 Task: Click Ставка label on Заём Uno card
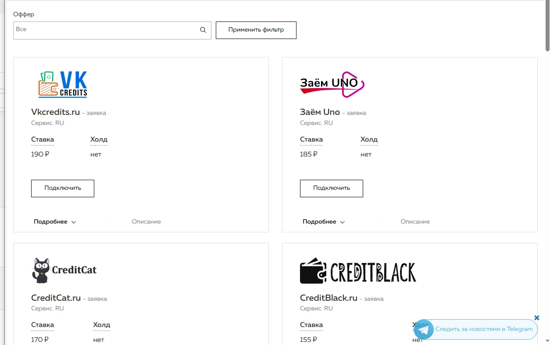tap(311, 139)
